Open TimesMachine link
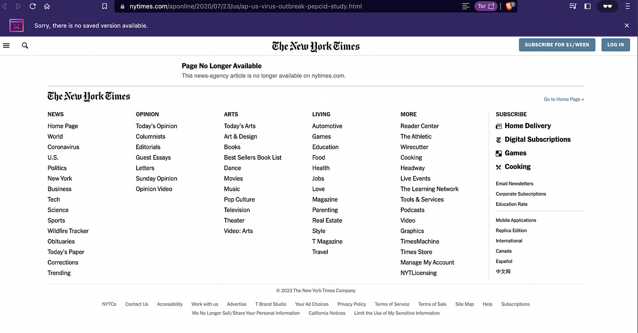Image resolution: width=638 pixels, height=333 pixels. click(x=420, y=242)
